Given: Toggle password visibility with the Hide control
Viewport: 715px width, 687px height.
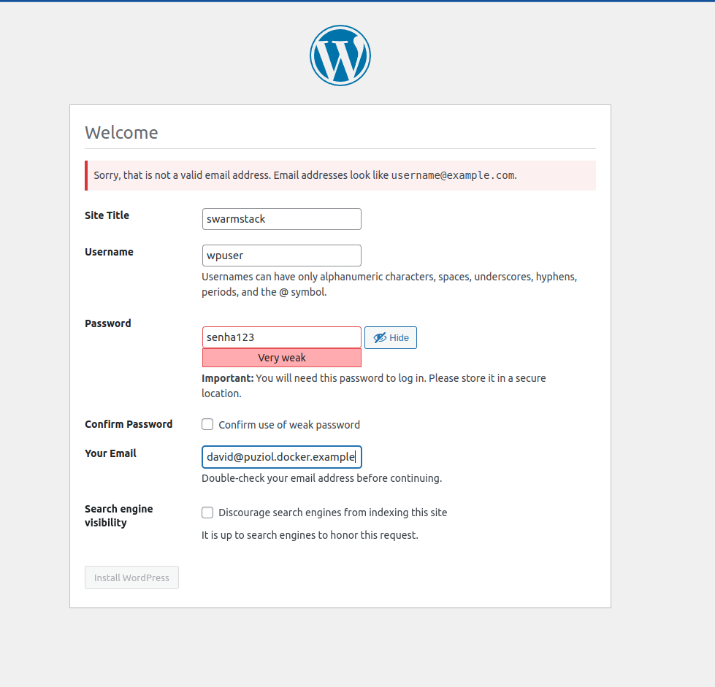Looking at the screenshot, I should tap(390, 337).
